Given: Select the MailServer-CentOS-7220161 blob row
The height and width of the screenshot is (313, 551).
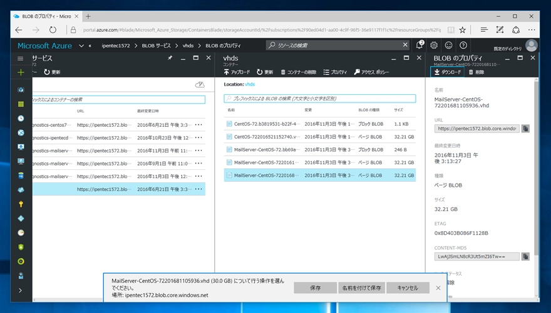Looking at the screenshot, I should point(320,162).
